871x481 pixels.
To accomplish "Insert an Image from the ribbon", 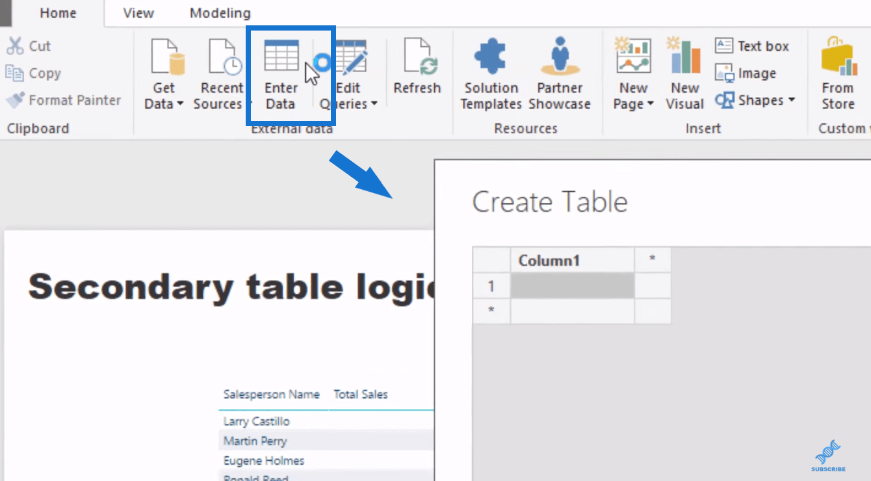I will pyautogui.click(x=746, y=73).
